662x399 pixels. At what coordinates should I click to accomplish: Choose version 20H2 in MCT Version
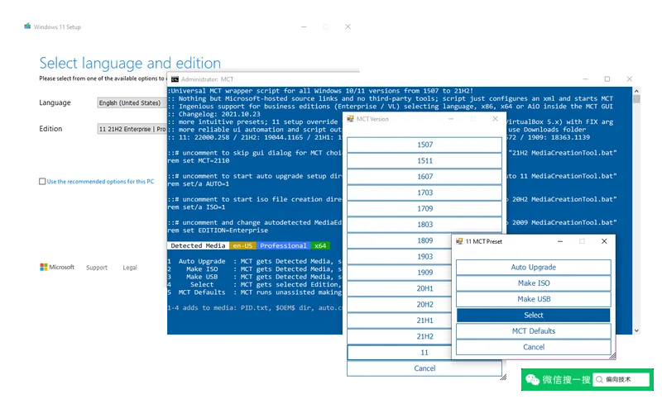coord(400,305)
